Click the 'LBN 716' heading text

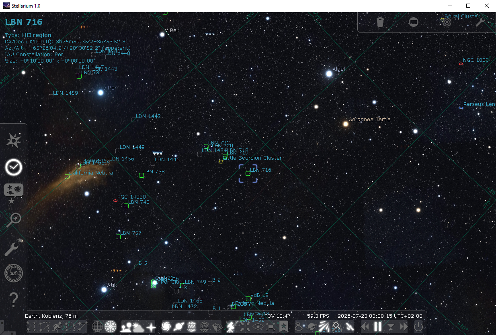pos(24,22)
